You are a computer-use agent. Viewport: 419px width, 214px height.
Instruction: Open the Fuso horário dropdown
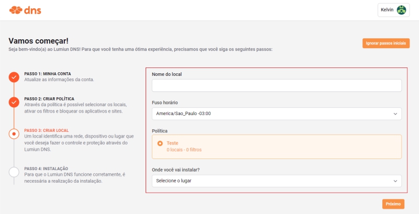click(277, 114)
